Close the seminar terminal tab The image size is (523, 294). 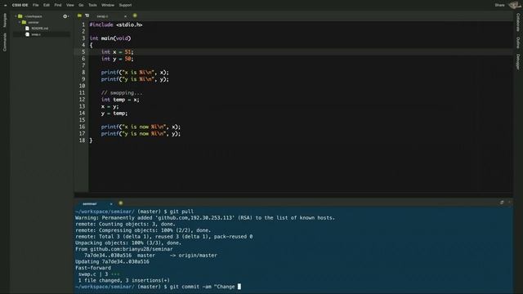pos(111,203)
